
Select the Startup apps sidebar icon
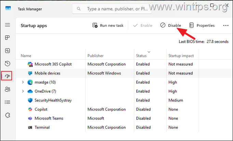(x=7, y=76)
